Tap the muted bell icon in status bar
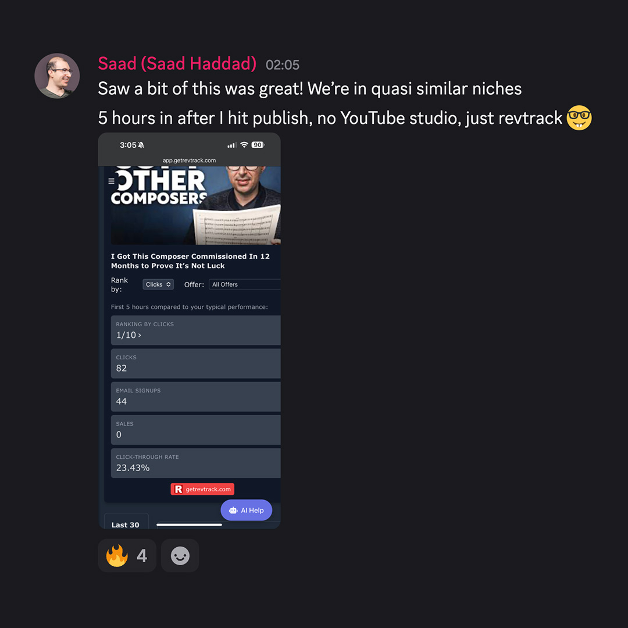The height and width of the screenshot is (628, 628). [x=141, y=145]
